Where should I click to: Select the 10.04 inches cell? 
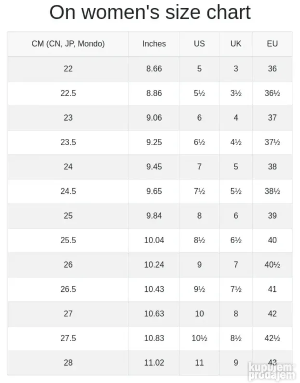pyautogui.click(x=154, y=240)
